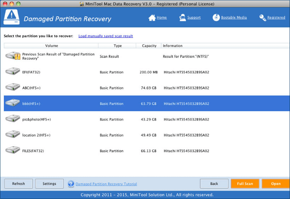Click the Home house icon
This screenshot has height=199, width=290.
pos(152,18)
